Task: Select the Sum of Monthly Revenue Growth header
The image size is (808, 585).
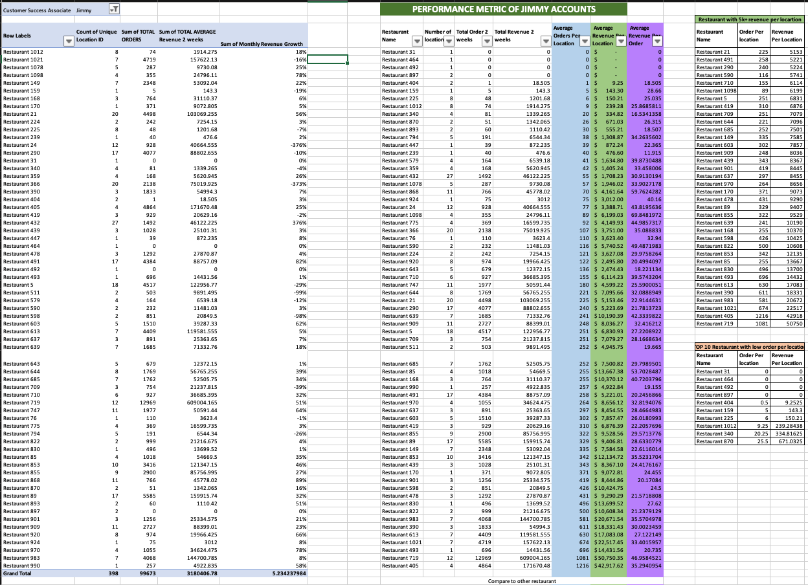Action: pos(262,44)
